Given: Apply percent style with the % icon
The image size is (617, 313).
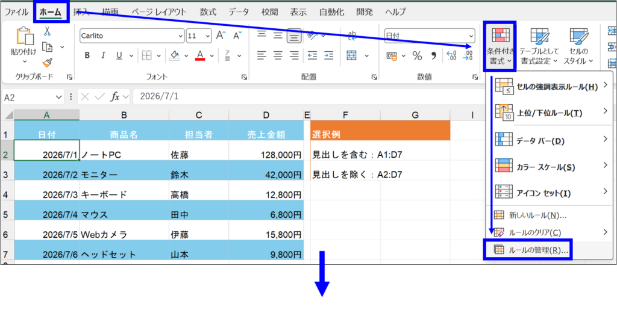Looking at the screenshot, I should pyautogui.click(x=417, y=55).
